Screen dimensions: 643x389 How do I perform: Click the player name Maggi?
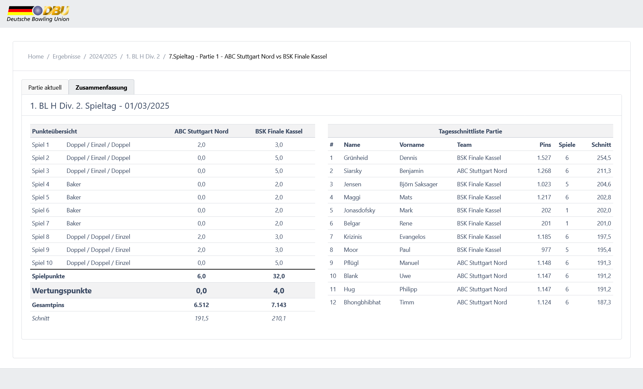pos(352,197)
